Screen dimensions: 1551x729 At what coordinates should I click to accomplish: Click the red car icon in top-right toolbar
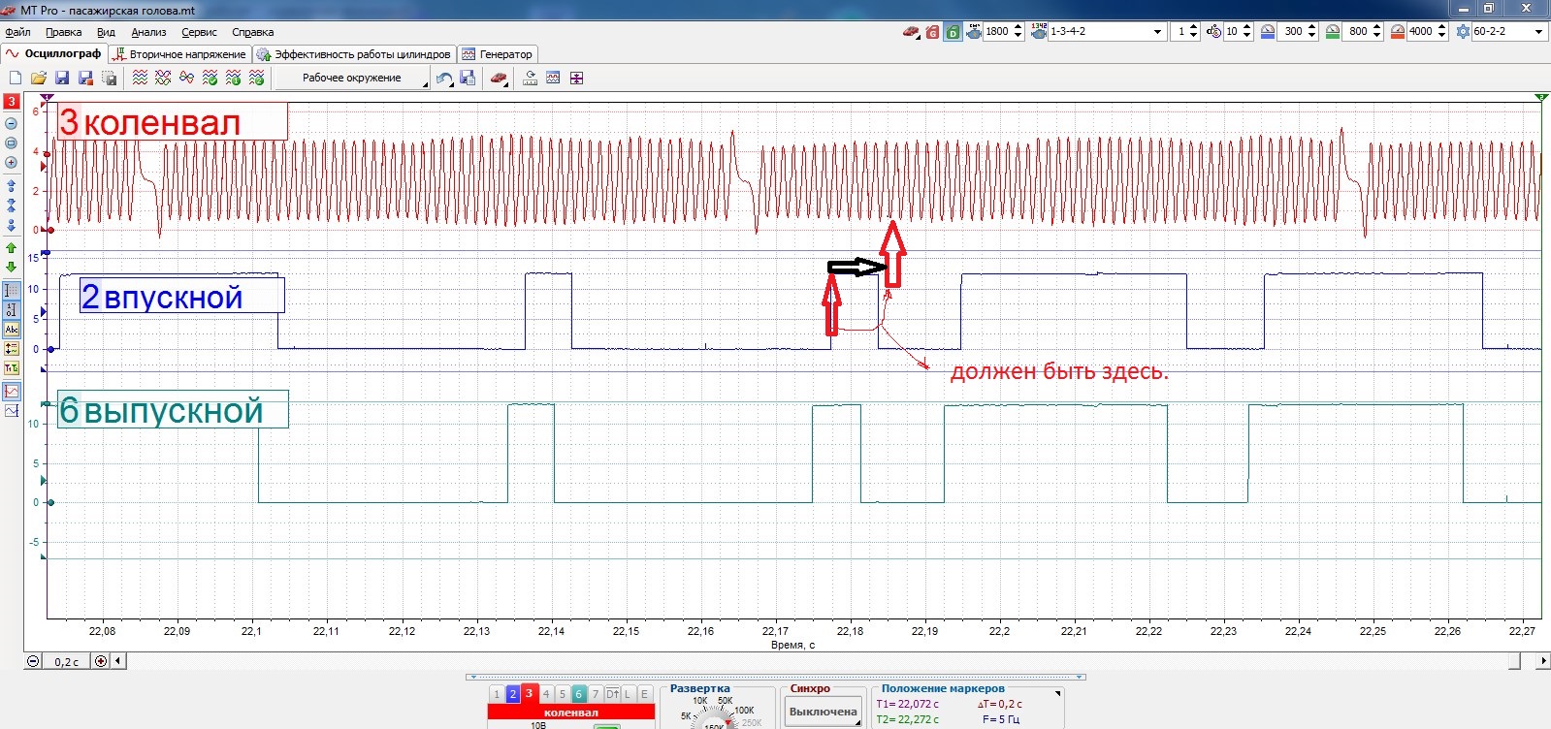click(911, 32)
